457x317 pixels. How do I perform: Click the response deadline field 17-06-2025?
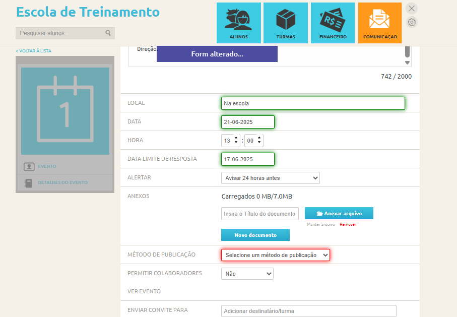[x=248, y=159]
